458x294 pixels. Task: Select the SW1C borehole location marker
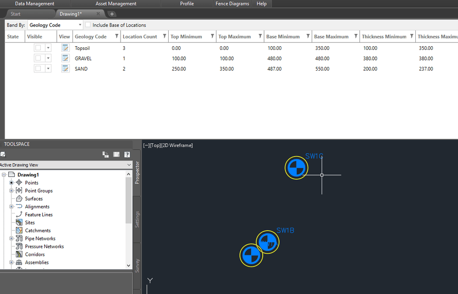[x=297, y=168]
